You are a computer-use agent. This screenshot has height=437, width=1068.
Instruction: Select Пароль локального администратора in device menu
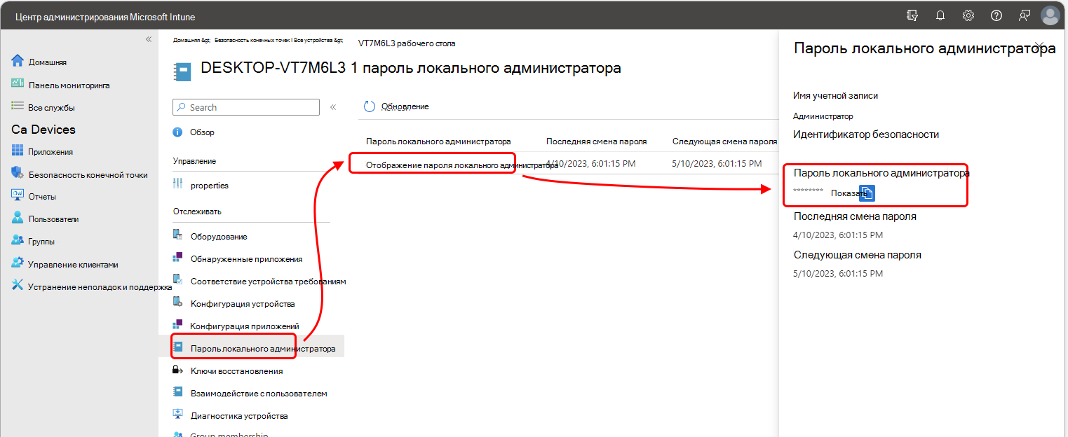click(263, 349)
